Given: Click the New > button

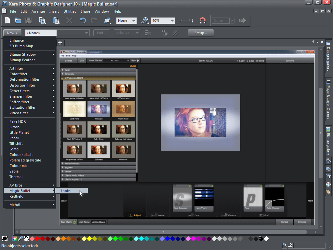Looking at the screenshot, I should [x=12, y=33].
